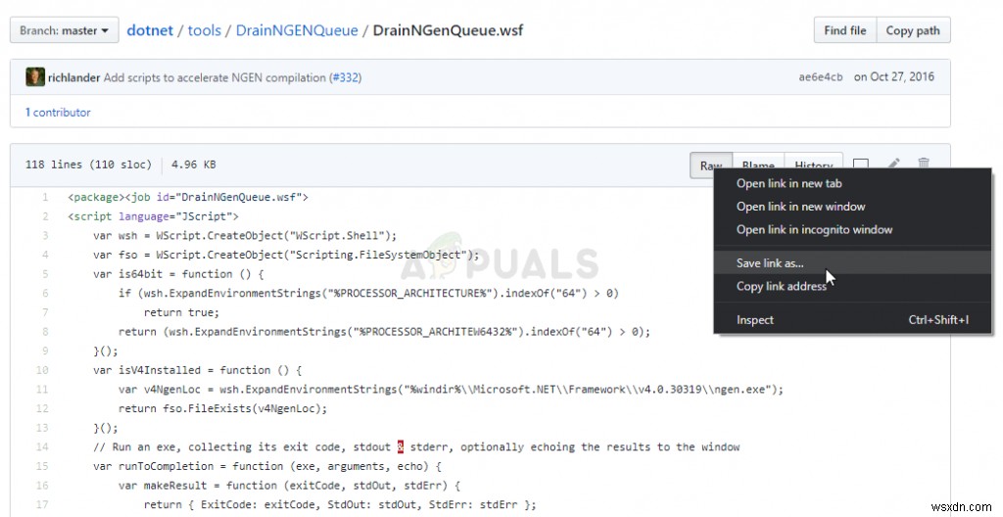This screenshot has width=1003, height=517.
Task: Open the desktop icon next to History
Action: [x=861, y=164]
